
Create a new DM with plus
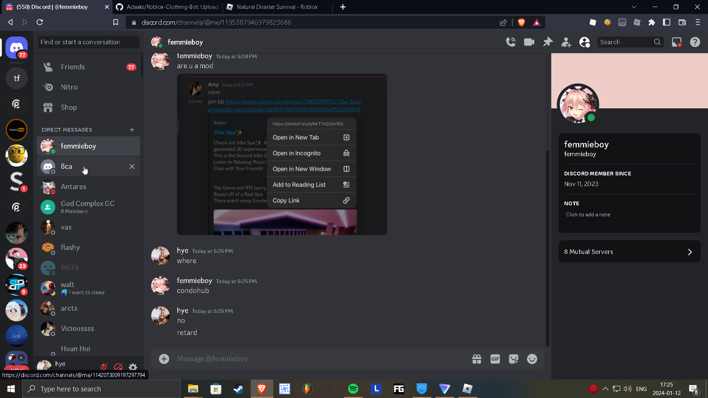tap(132, 130)
